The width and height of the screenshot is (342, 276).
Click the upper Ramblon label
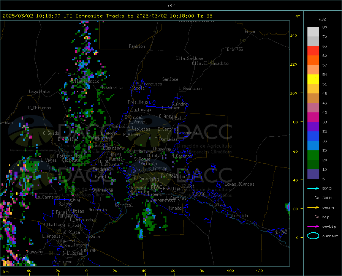[137, 46]
